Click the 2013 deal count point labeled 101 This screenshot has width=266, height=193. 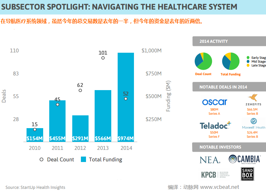point(103,58)
